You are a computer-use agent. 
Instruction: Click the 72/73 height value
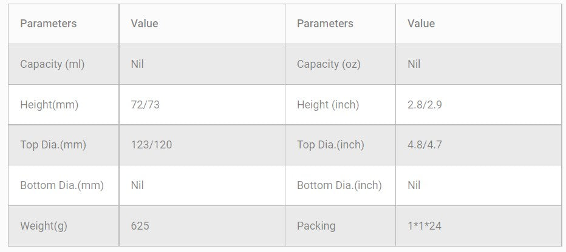[x=145, y=105]
